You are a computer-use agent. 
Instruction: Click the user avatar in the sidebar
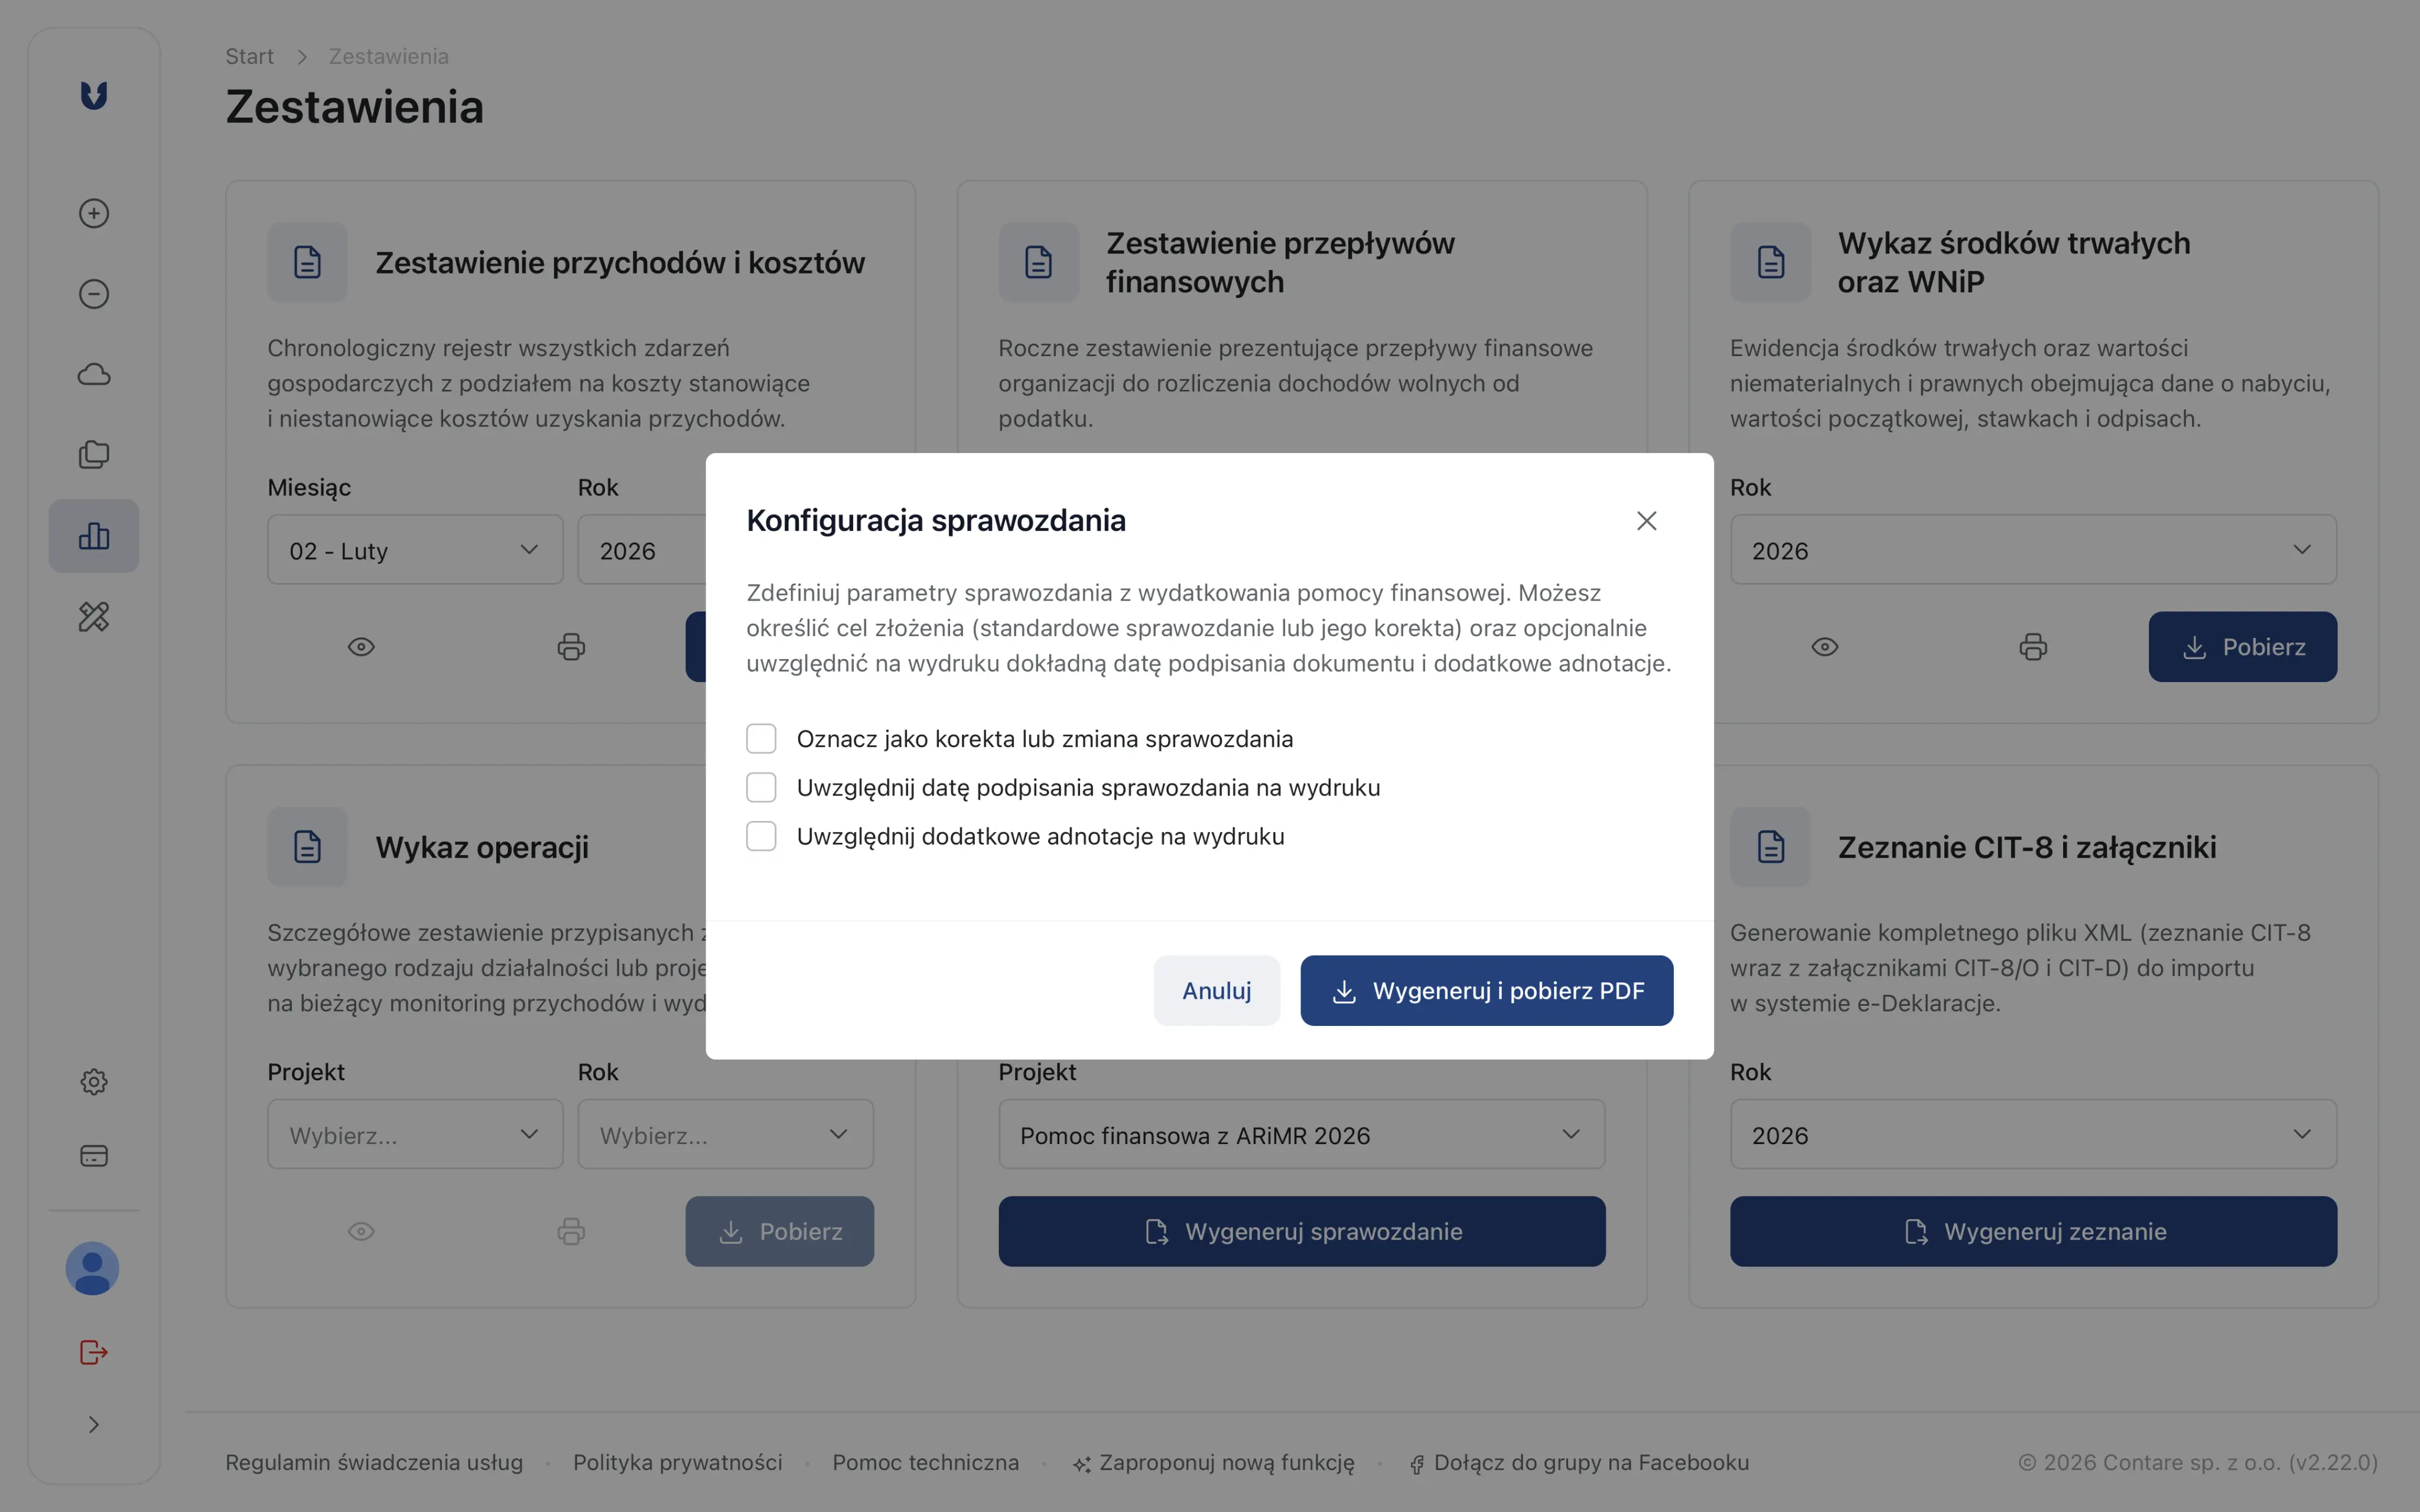[x=92, y=1268]
